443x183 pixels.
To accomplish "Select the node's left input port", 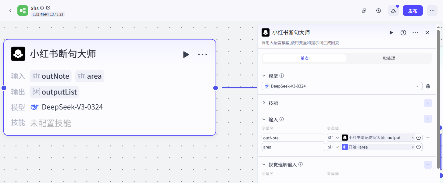I will [x=4, y=88].
